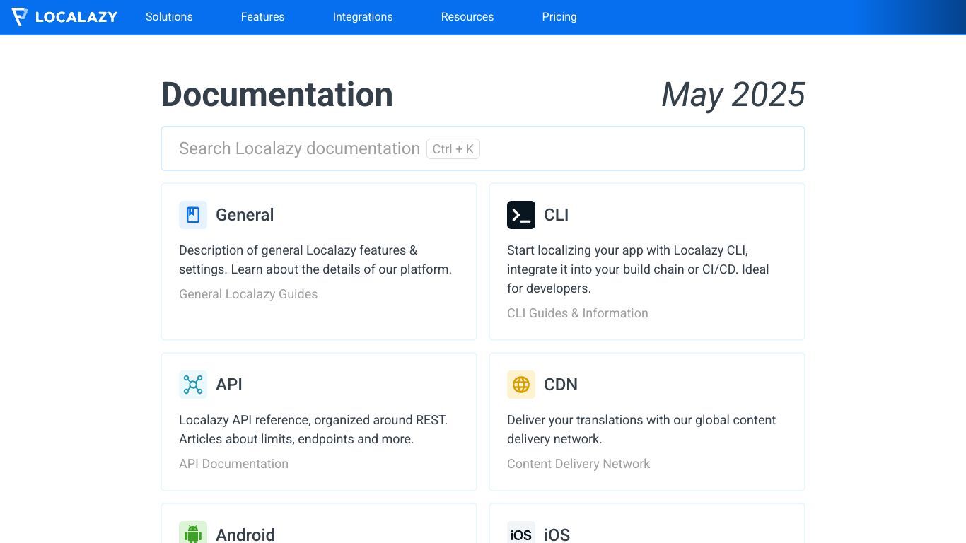This screenshot has height=543, width=966.
Task: Open the Features menu
Action: [262, 17]
